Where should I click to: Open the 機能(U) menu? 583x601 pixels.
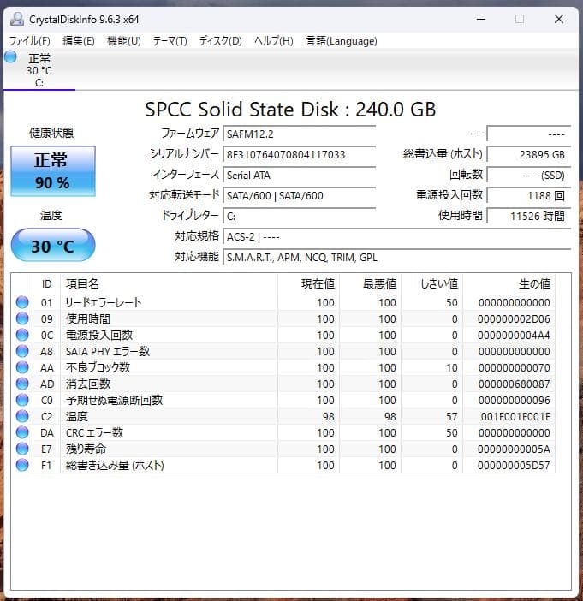[124, 40]
